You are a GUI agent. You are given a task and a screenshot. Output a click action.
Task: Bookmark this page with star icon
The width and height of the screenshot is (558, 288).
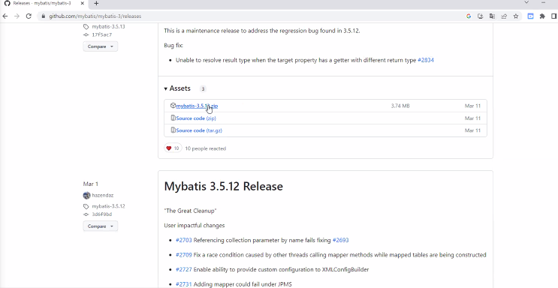pos(516,16)
